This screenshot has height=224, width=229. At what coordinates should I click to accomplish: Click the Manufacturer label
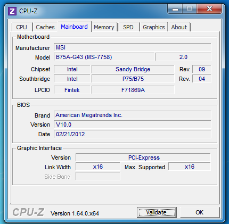coord(33,48)
